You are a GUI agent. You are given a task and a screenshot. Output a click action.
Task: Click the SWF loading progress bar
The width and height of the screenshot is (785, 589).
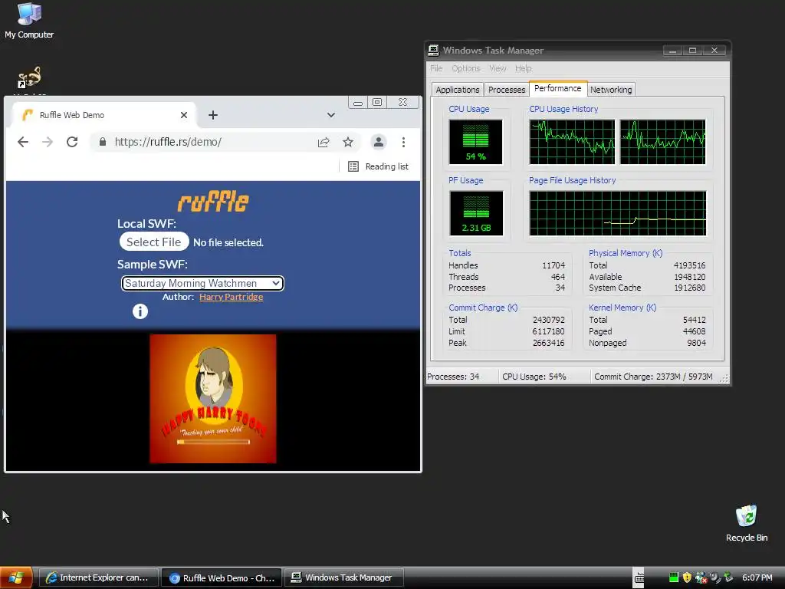pyautogui.click(x=213, y=442)
